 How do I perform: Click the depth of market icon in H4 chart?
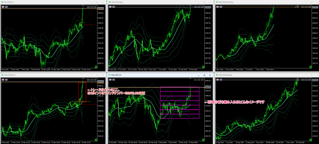point(113,79)
